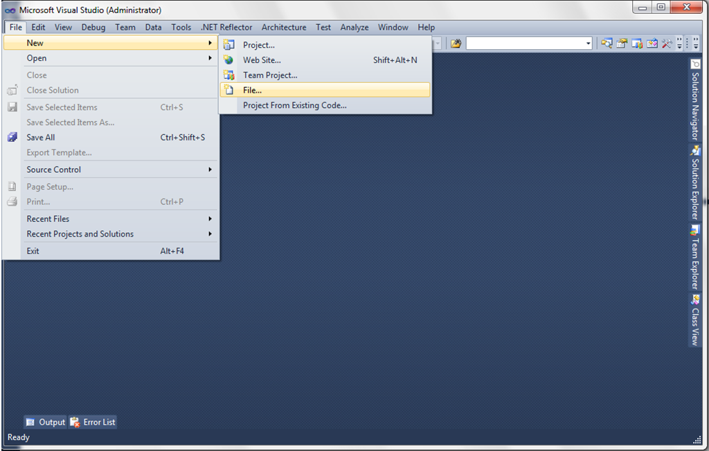Click the Find in Files folder icon
The height and width of the screenshot is (451, 709).
[x=456, y=44]
